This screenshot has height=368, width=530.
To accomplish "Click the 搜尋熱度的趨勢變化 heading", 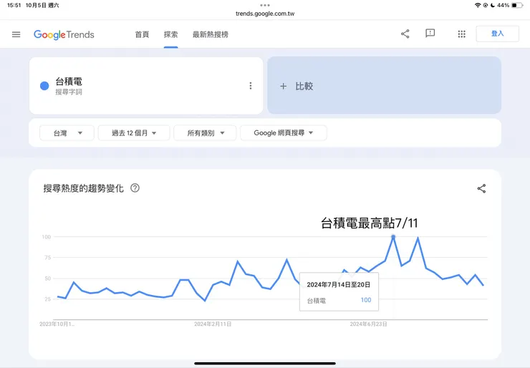I will [x=84, y=188].
